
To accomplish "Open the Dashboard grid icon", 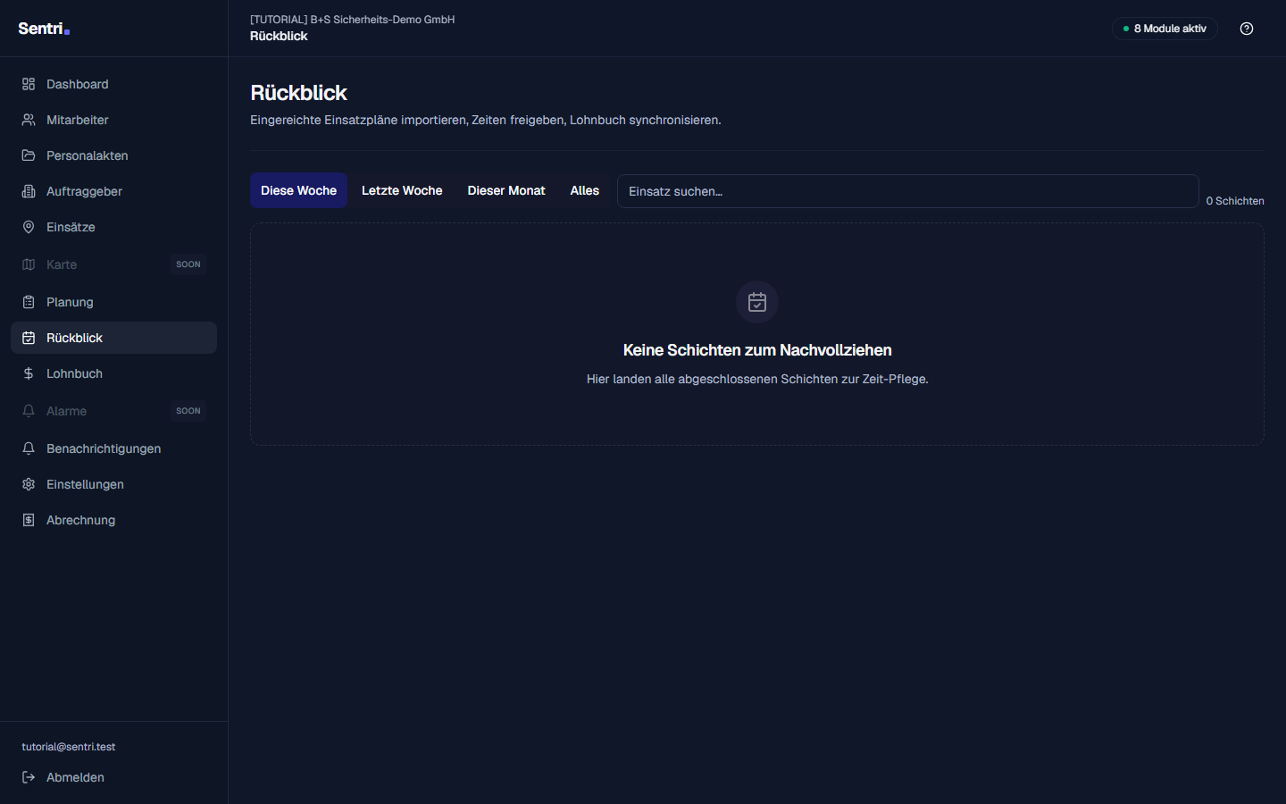I will 29,84.
